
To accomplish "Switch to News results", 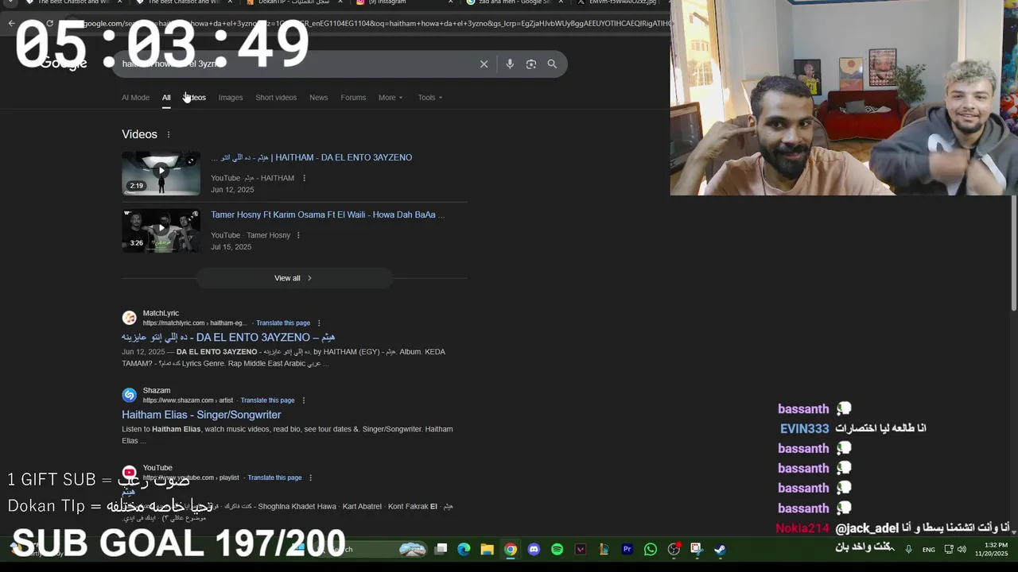I will [x=318, y=98].
